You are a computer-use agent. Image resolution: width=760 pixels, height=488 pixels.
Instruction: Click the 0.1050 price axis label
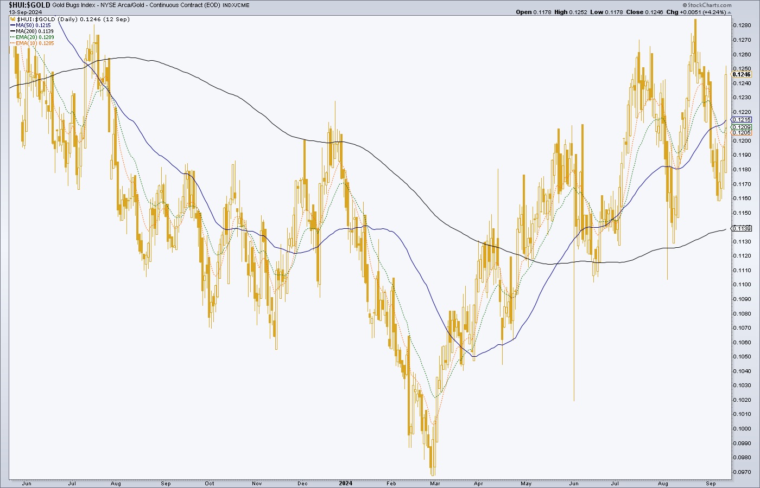pyautogui.click(x=742, y=356)
